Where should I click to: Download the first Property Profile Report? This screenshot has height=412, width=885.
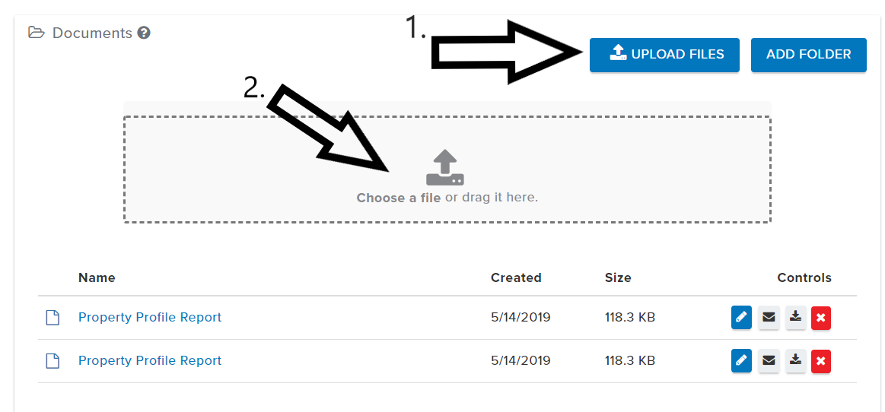(795, 318)
